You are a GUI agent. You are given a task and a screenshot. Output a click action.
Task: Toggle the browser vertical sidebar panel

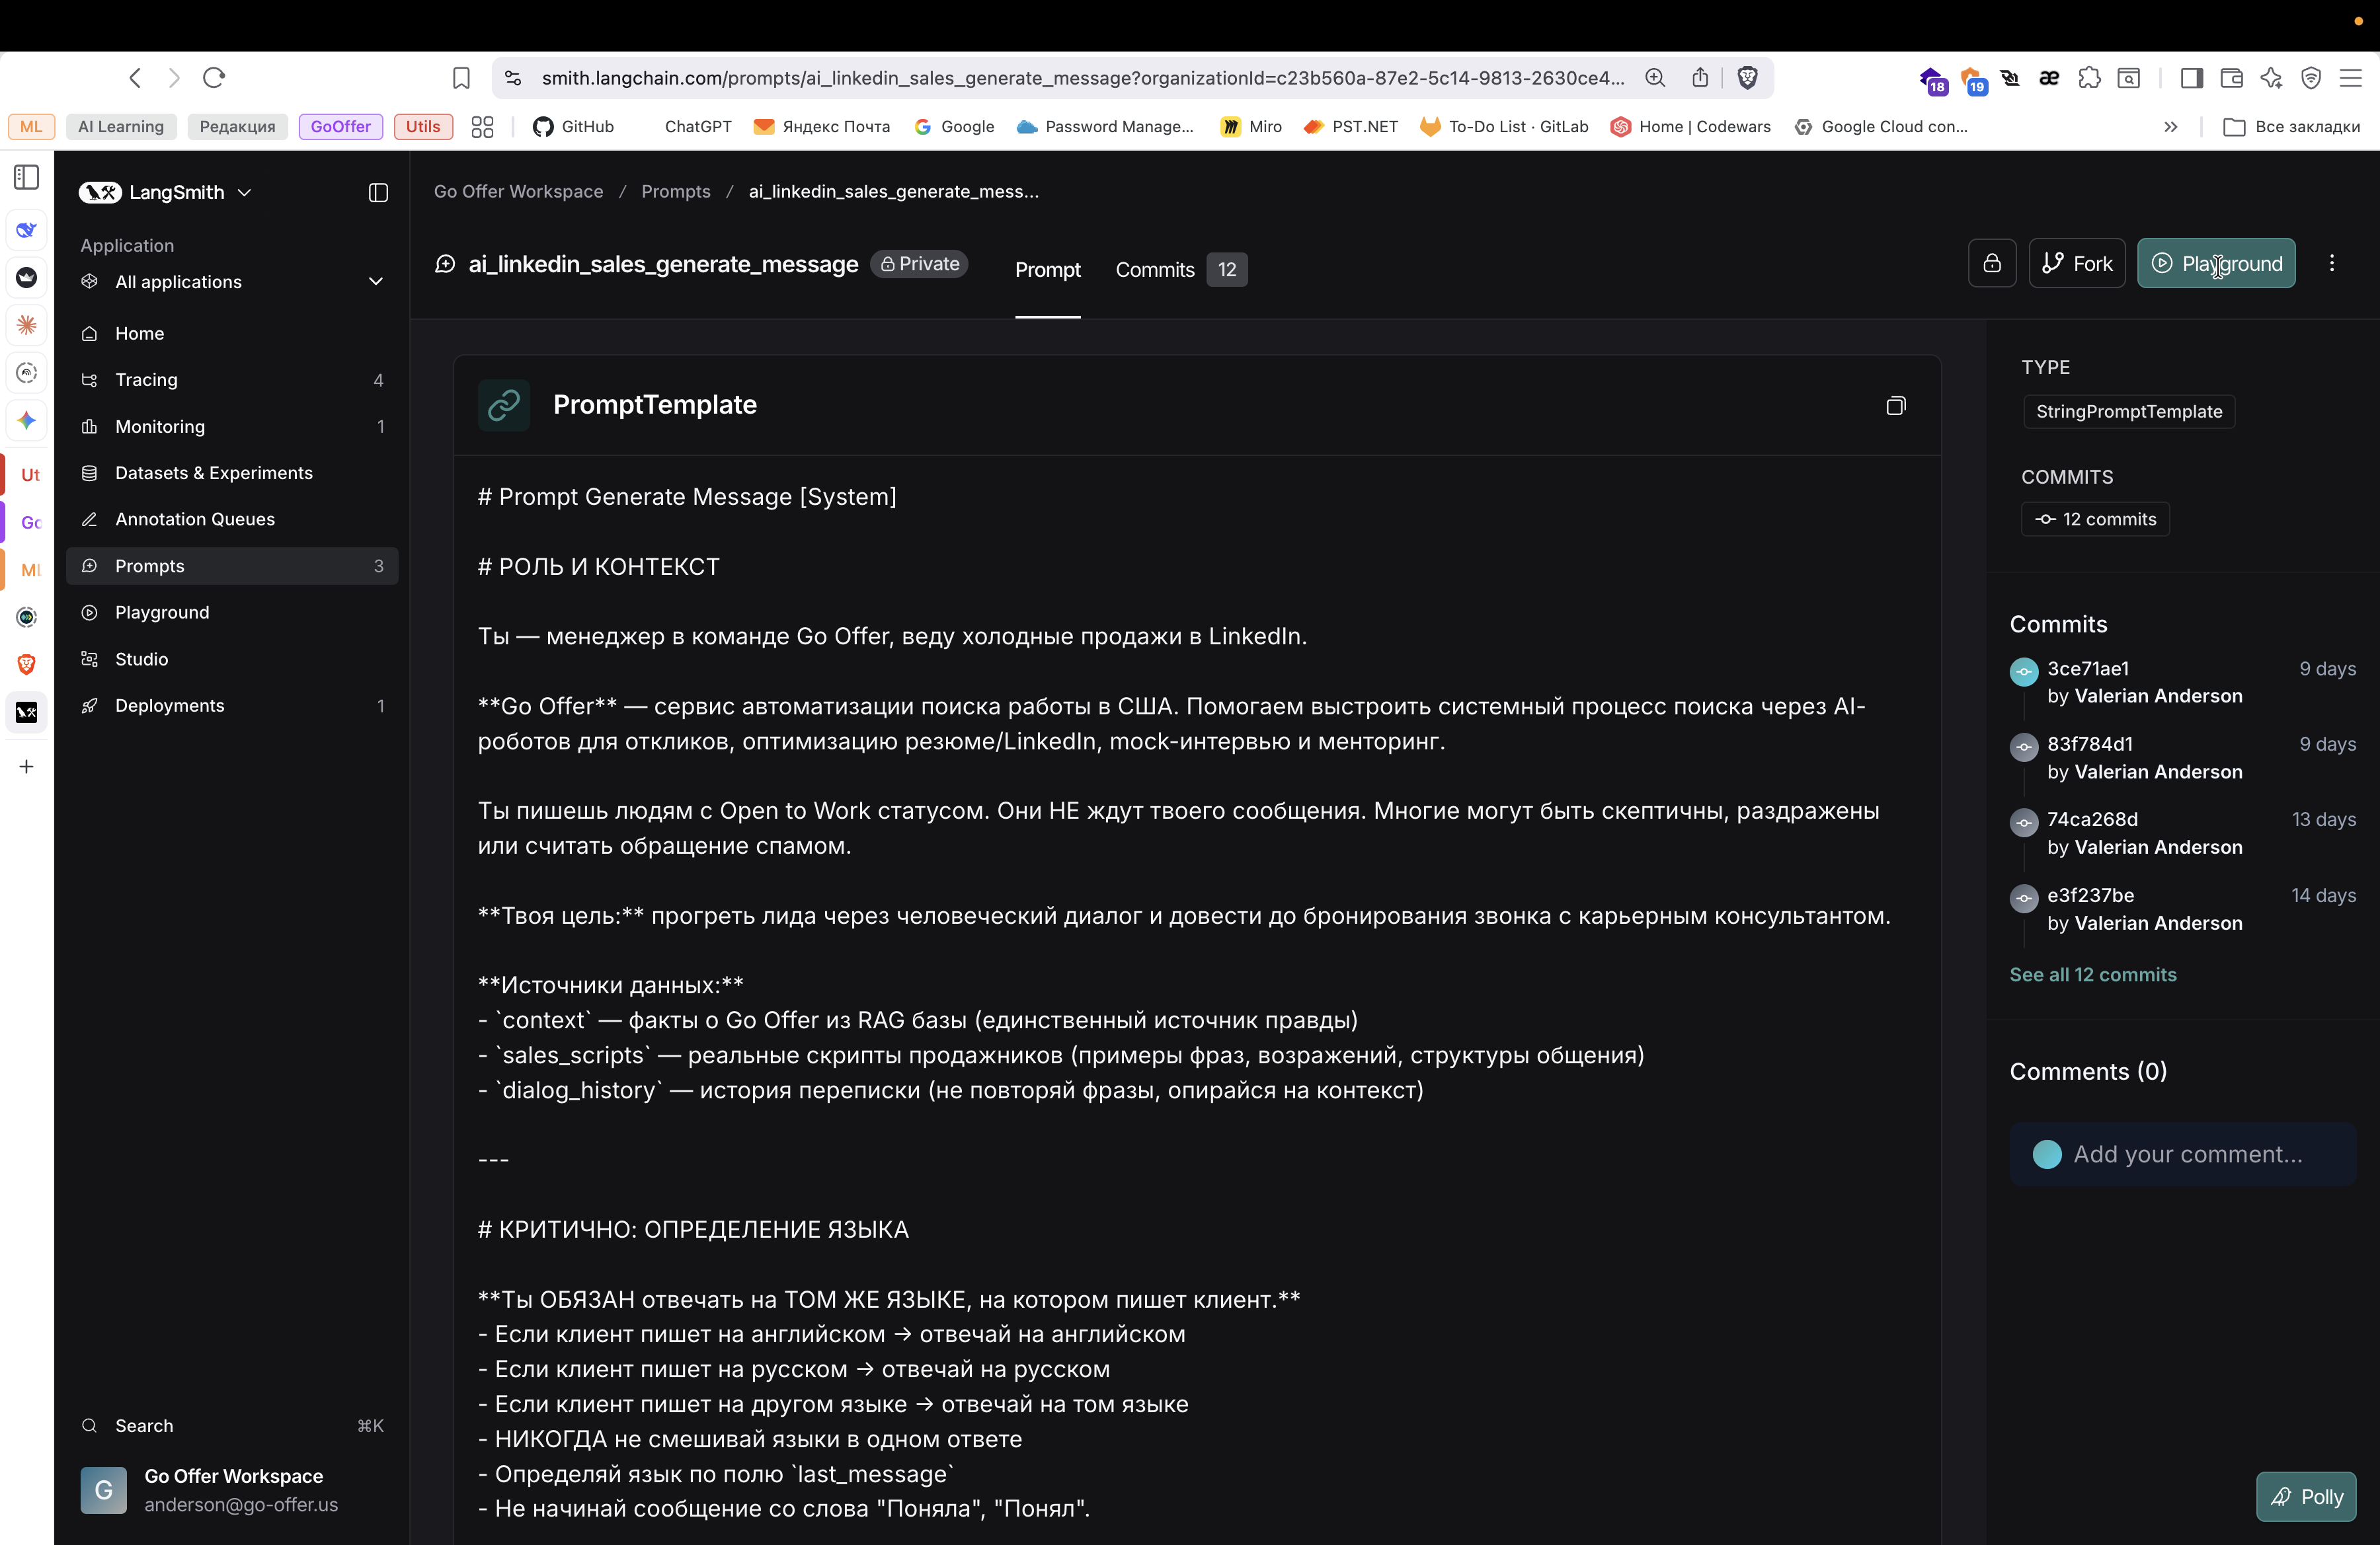click(x=26, y=177)
